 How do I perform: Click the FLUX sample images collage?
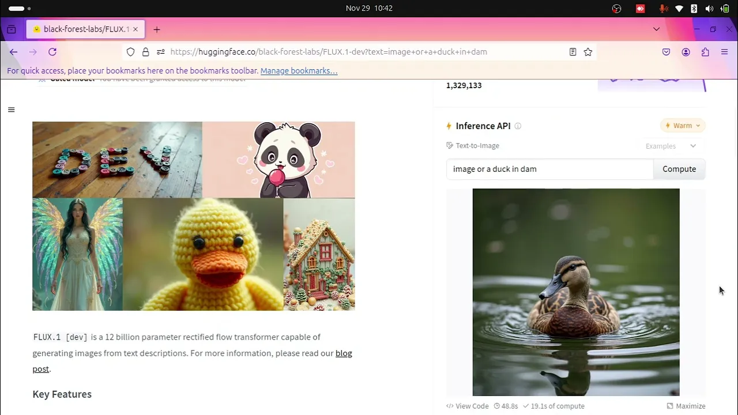point(194,216)
